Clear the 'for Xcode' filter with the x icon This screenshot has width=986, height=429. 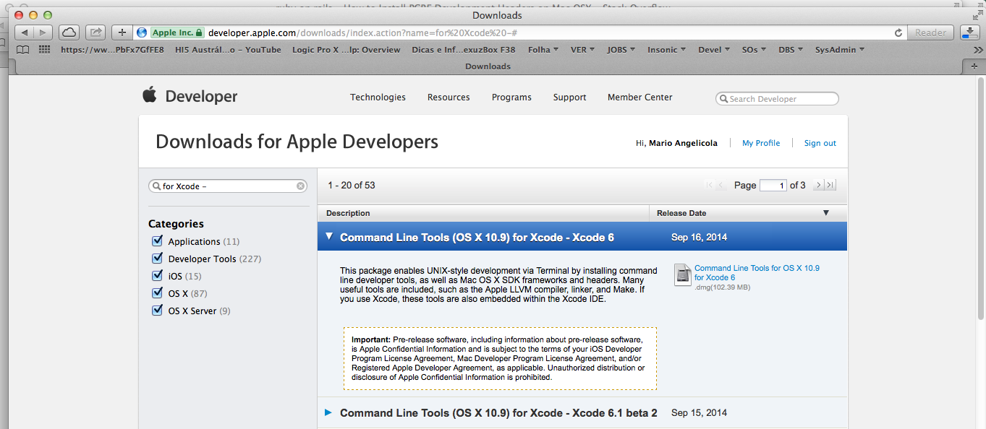(x=300, y=186)
